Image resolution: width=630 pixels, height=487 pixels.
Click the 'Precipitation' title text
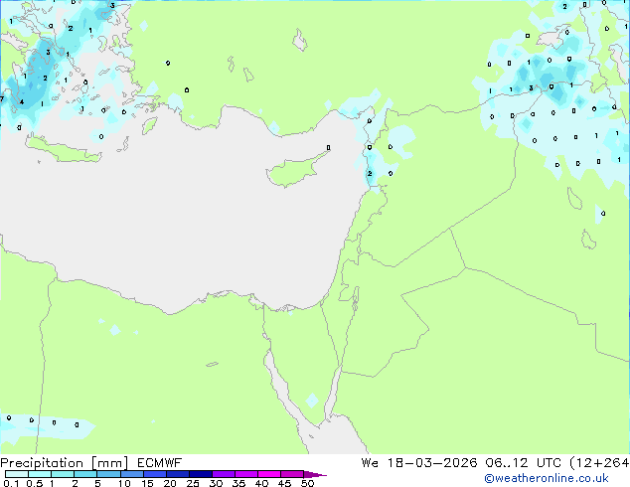pos(42,463)
